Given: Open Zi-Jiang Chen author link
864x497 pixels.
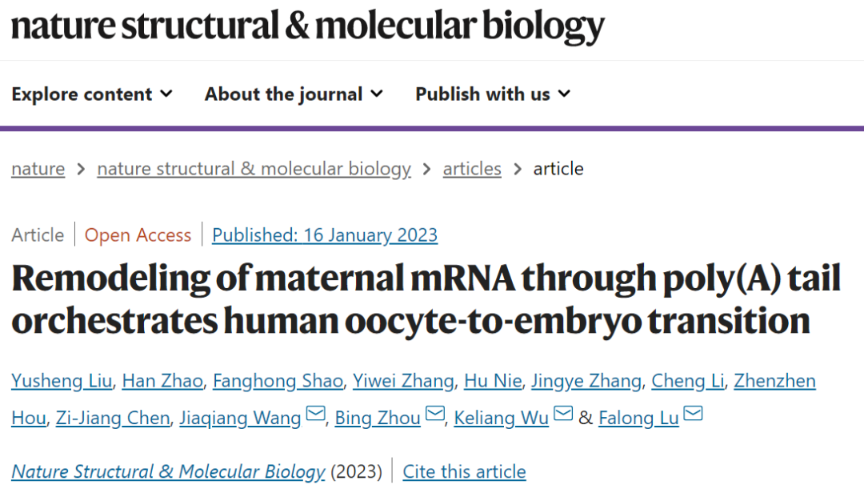Looking at the screenshot, I should coord(113,419).
